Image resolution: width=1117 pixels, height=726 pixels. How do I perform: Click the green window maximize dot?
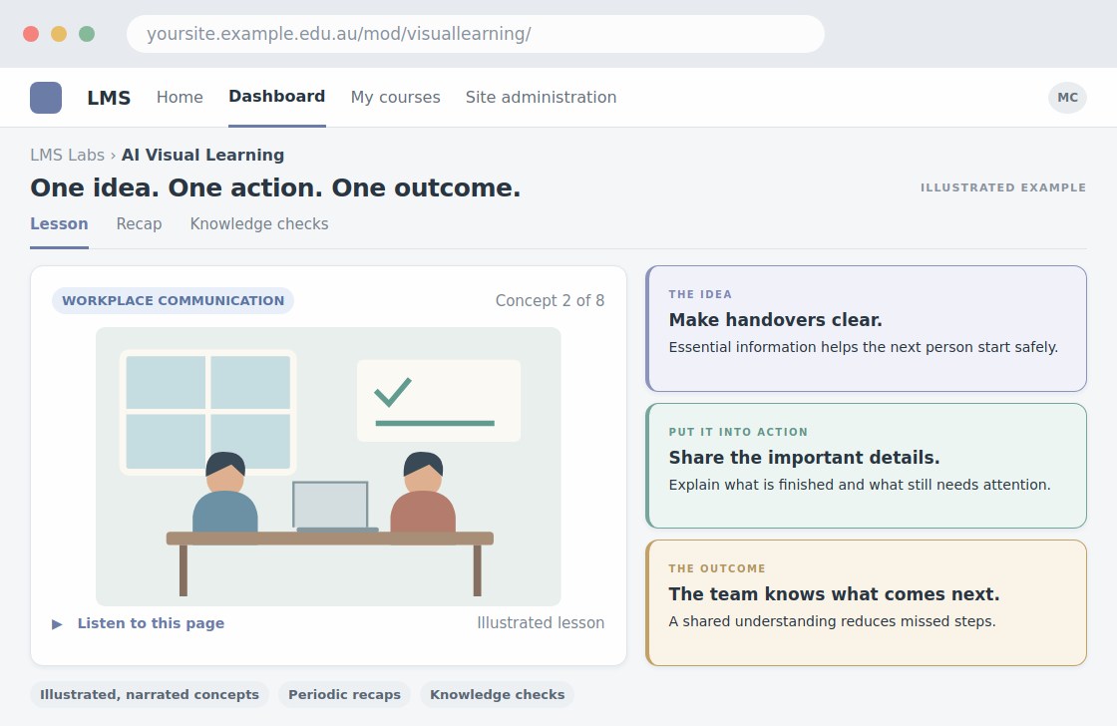(87, 34)
